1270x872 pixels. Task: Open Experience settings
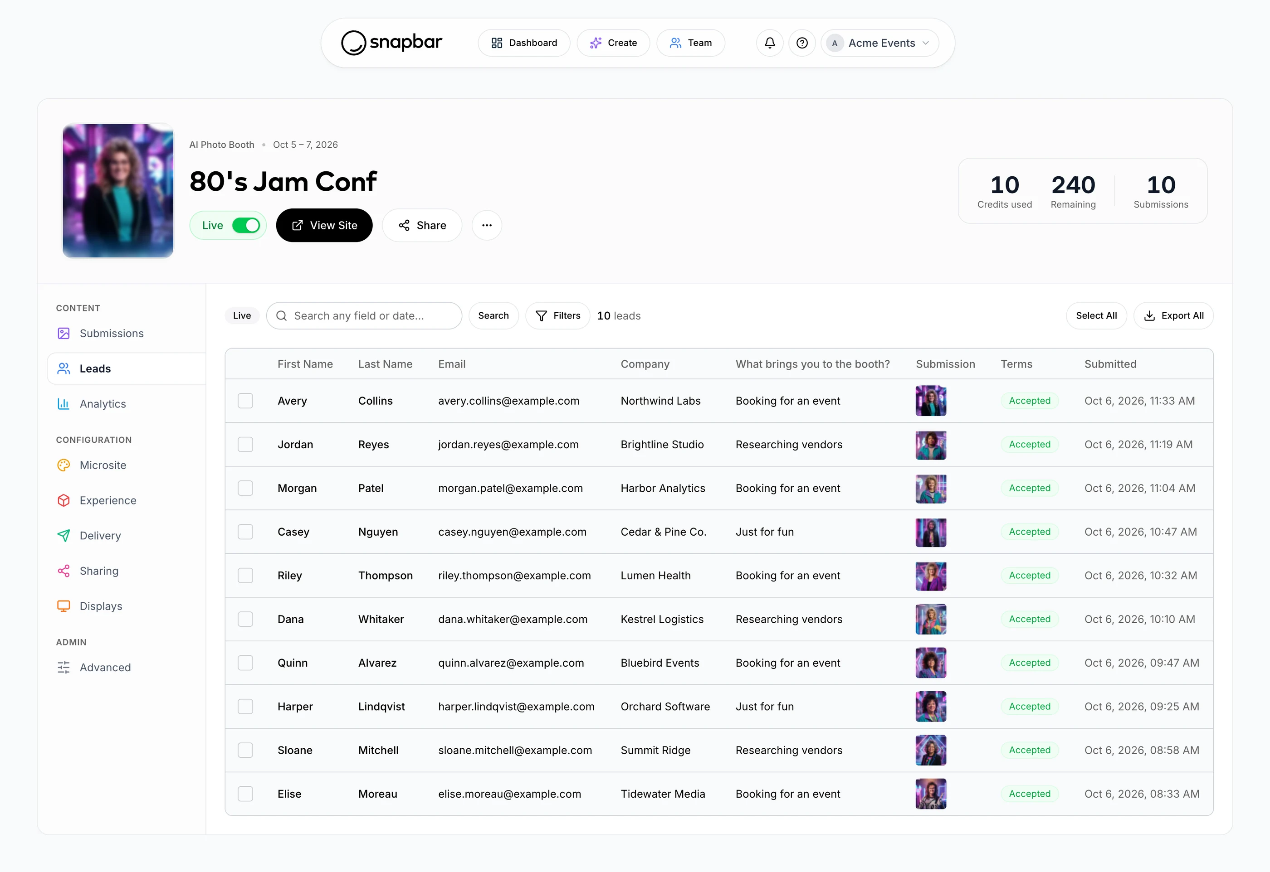click(126, 500)
